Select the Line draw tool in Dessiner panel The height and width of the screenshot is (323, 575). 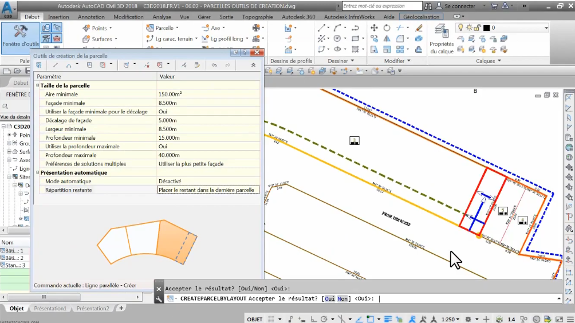[322, 28]
